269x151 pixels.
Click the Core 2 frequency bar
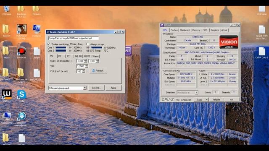[x=61, y=51]
